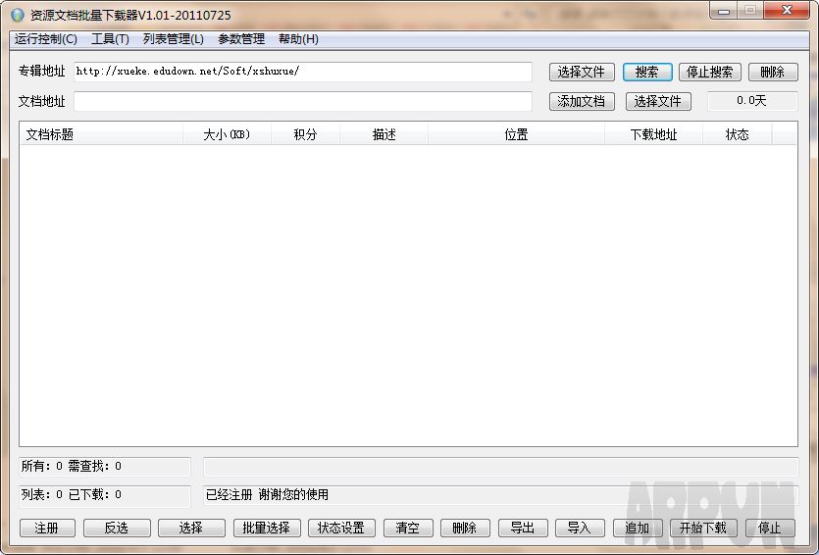Open the 运行控制(C) menu
The image size is (819, 555).
(x=46, y=39)
